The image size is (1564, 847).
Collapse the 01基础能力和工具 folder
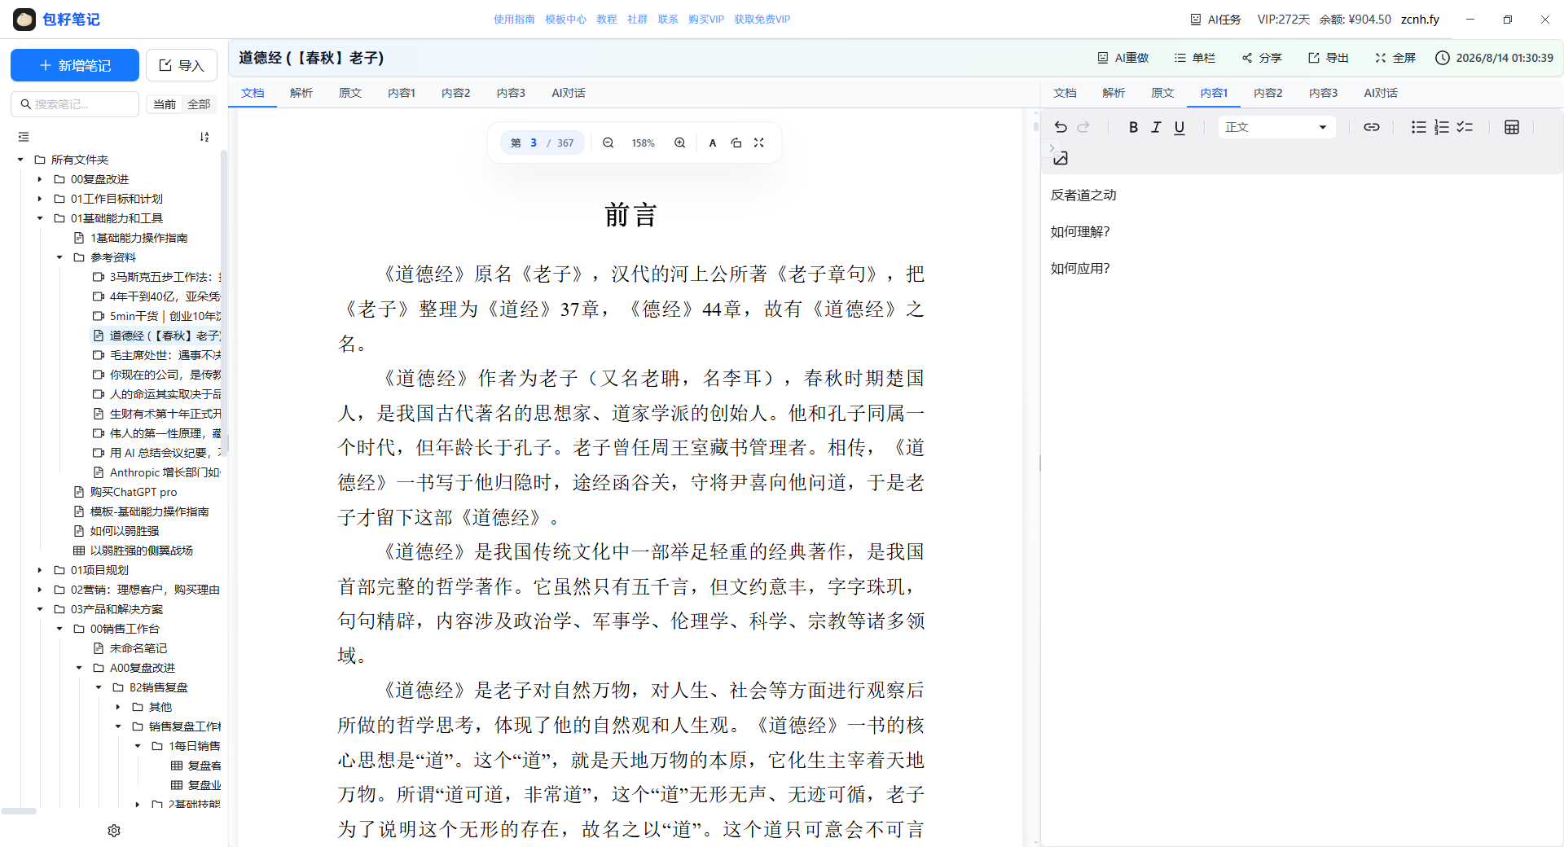(x=40, y=218)
